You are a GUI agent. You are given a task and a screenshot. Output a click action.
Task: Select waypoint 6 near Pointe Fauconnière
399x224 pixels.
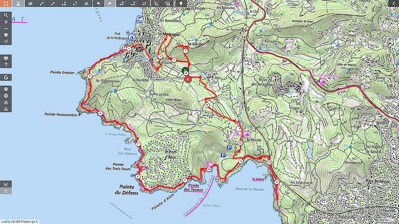tap(101, 113)
